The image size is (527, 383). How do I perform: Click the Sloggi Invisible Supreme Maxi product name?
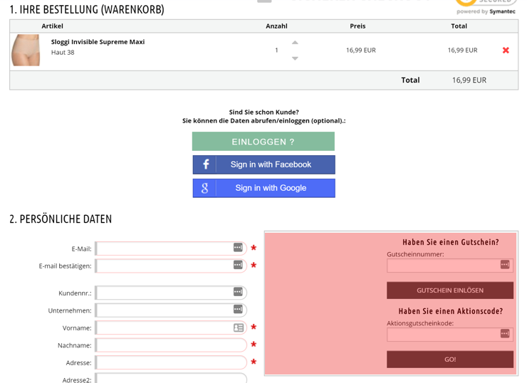(x=98, y=42)
